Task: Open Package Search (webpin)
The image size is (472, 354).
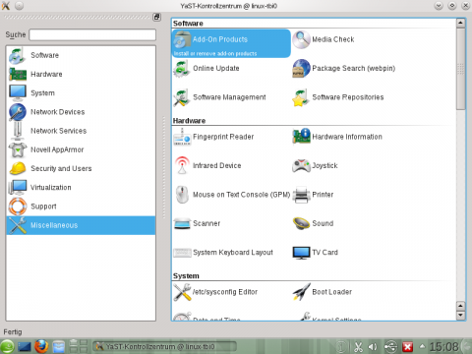Action: click(x=344, y=69)
